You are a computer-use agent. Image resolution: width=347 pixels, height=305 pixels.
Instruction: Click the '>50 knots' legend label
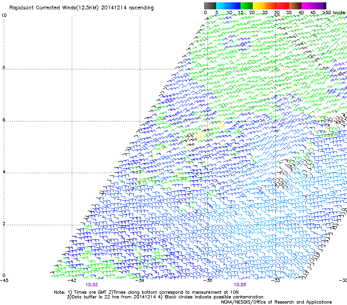[x=334, y=13]
